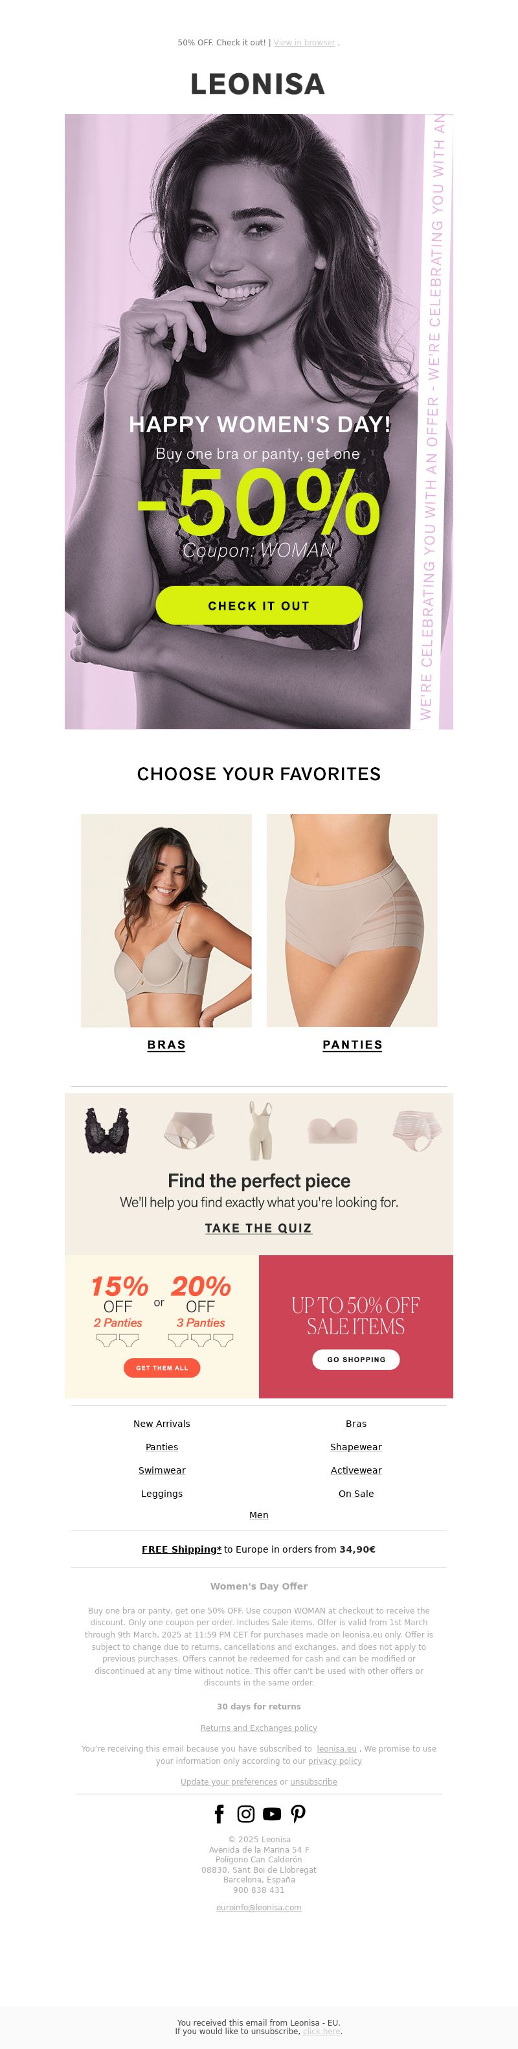Open Returns and Exchanges policy link
The height and width of the screenshot is (2049, 518).
pos(259,1728)
